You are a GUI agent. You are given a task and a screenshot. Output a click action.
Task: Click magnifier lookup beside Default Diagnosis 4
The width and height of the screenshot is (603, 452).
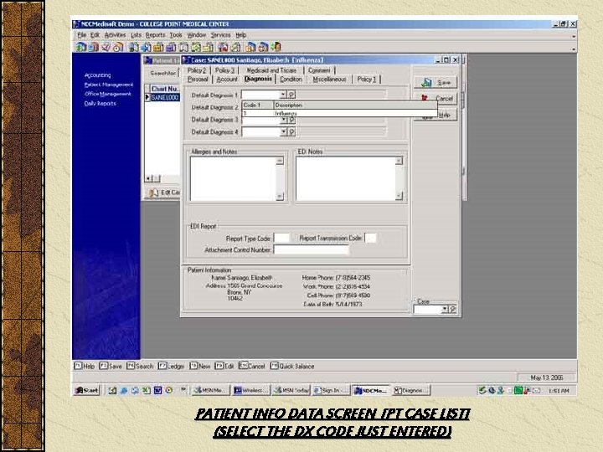[x=291, y=132]
